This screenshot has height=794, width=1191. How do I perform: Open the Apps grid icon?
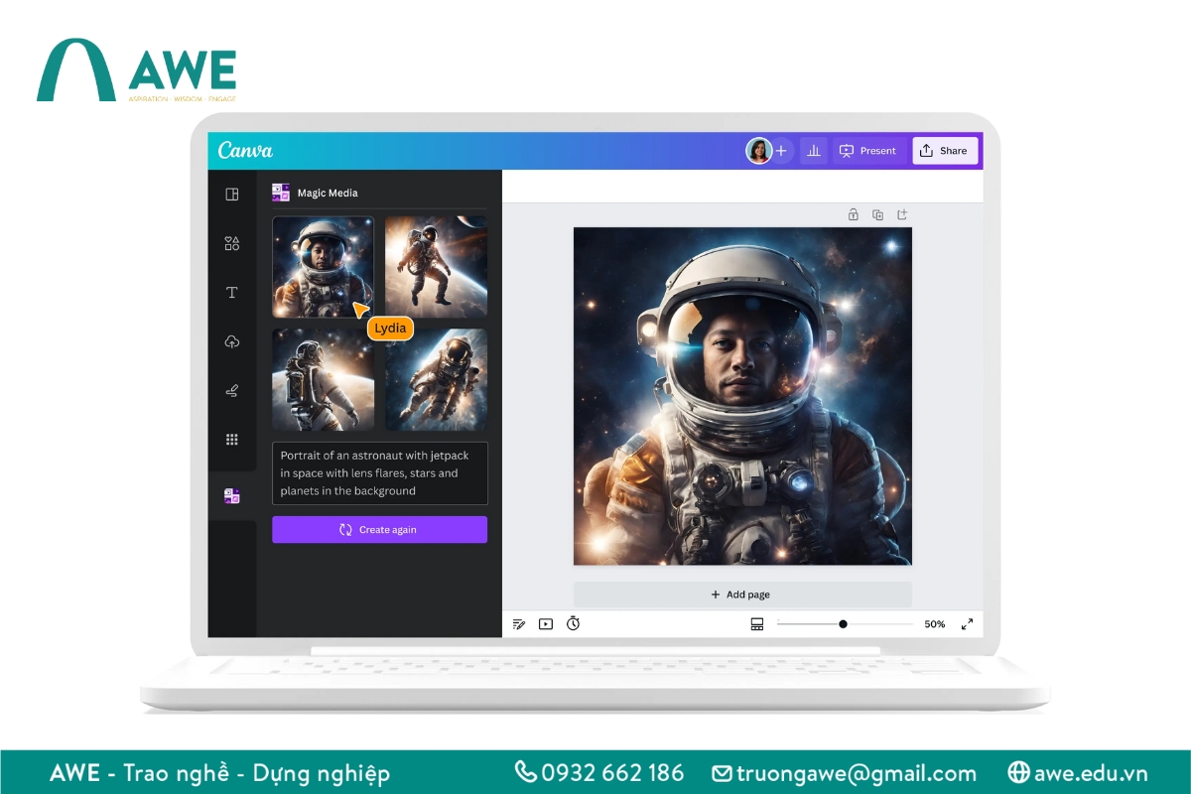[231, 439]
